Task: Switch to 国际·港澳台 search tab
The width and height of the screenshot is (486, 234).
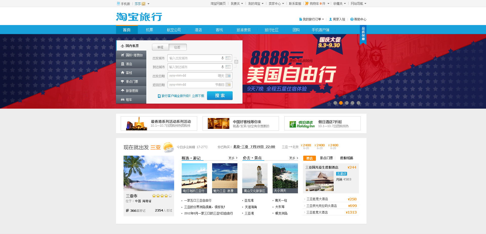Action: (x=131, y=55)
